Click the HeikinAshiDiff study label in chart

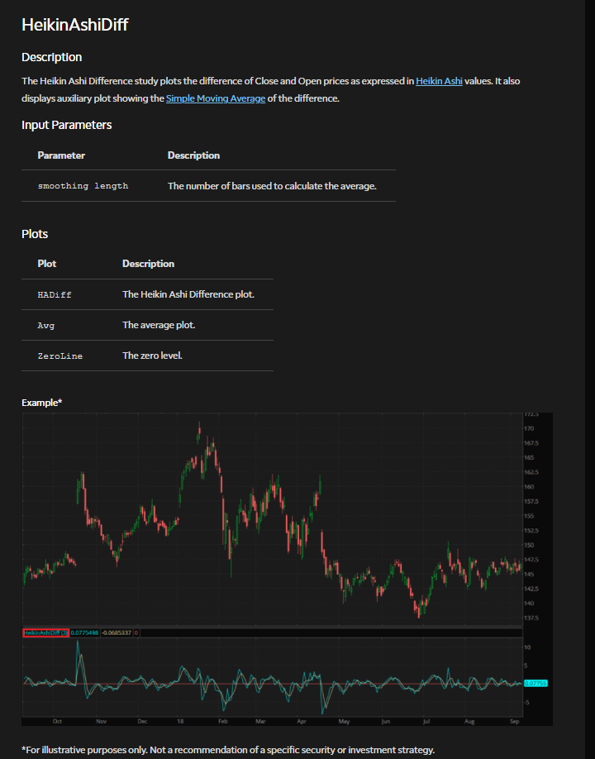tap(46, 632)
